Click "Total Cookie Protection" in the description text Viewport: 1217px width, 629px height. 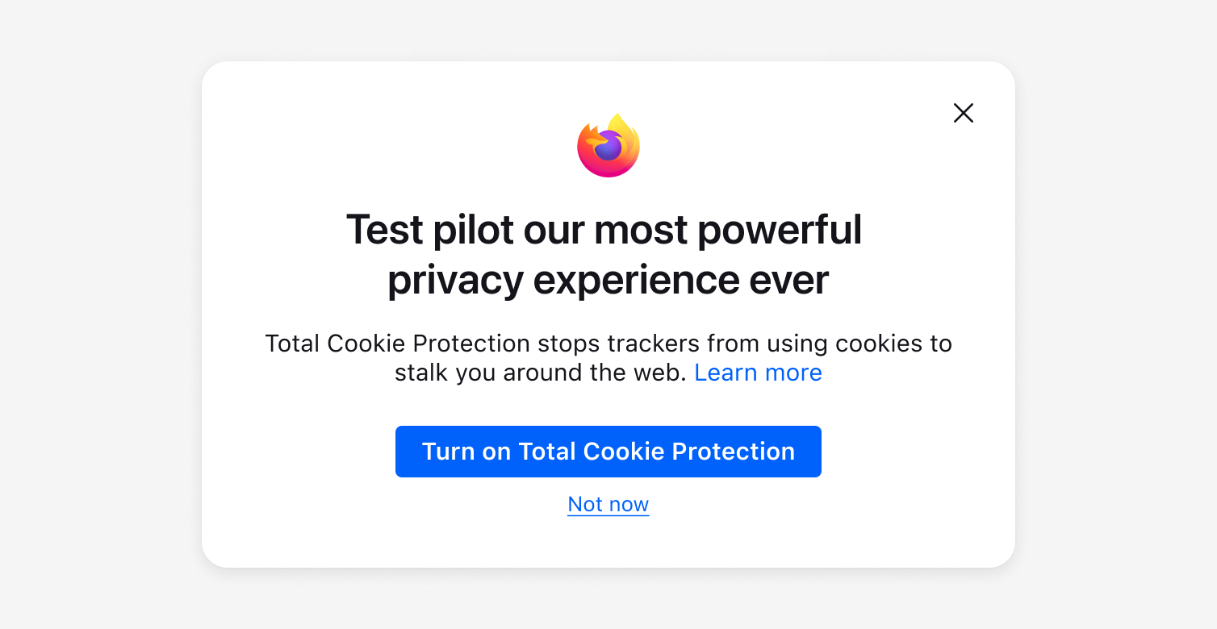coord(397,344)
